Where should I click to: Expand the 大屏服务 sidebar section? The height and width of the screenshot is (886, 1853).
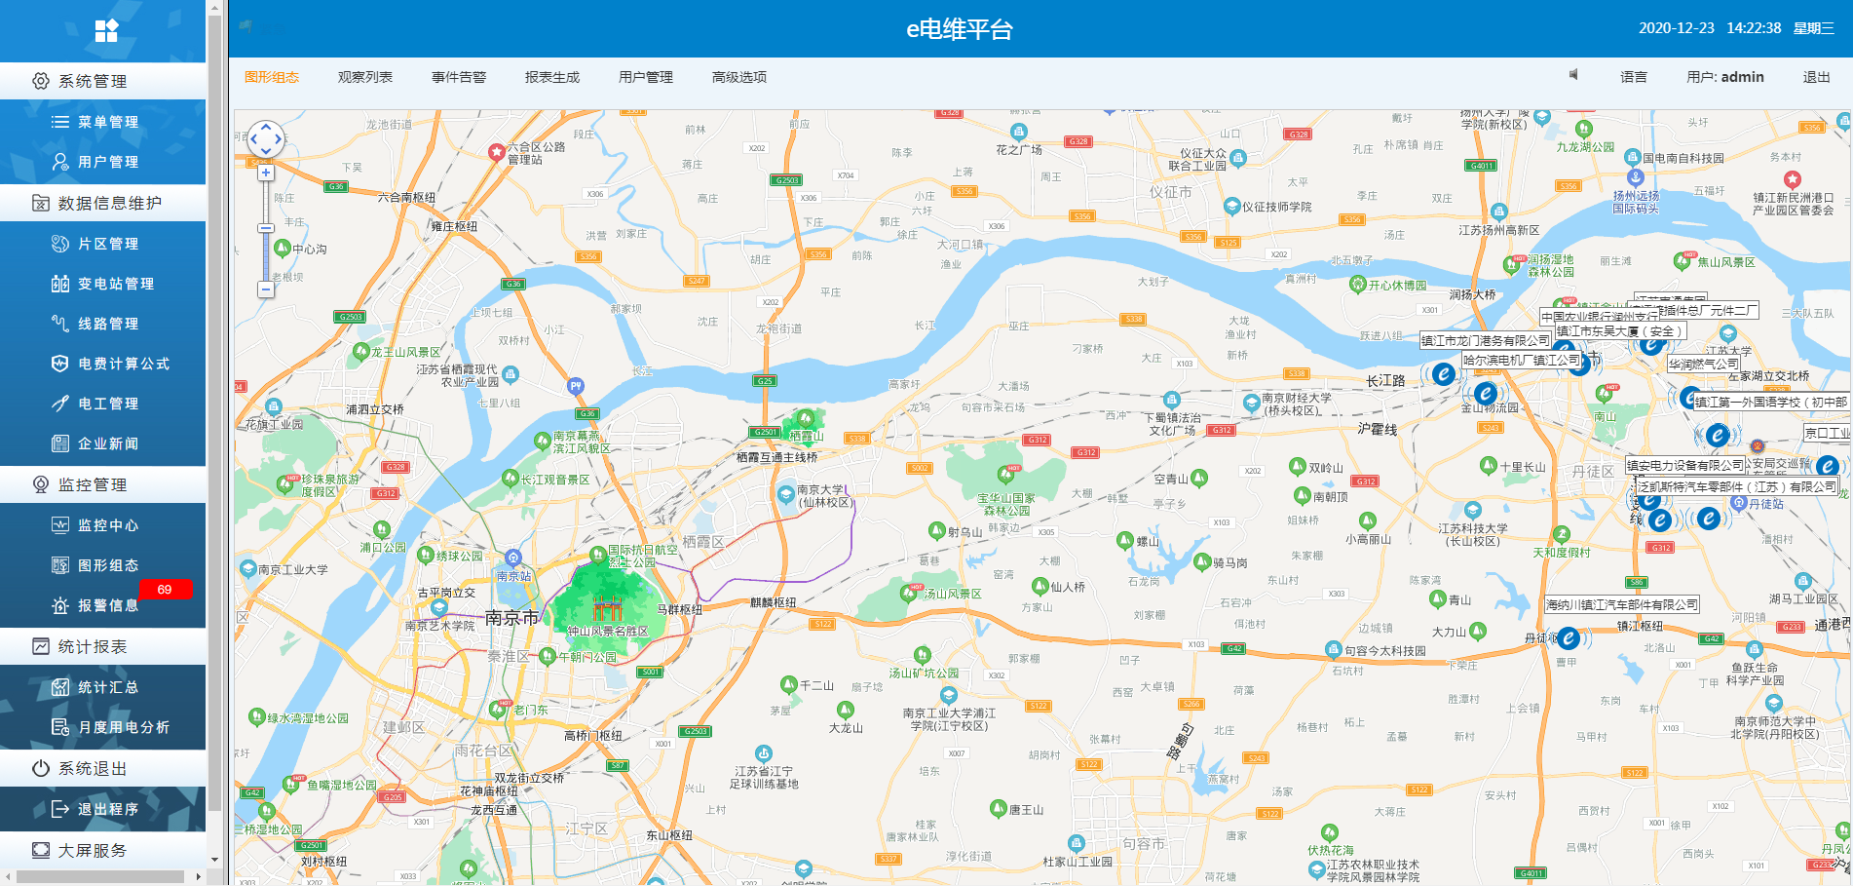pos(93,850)
